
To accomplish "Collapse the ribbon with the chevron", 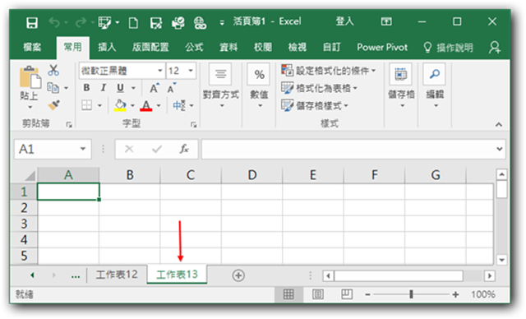I will [x=499, y=125].
